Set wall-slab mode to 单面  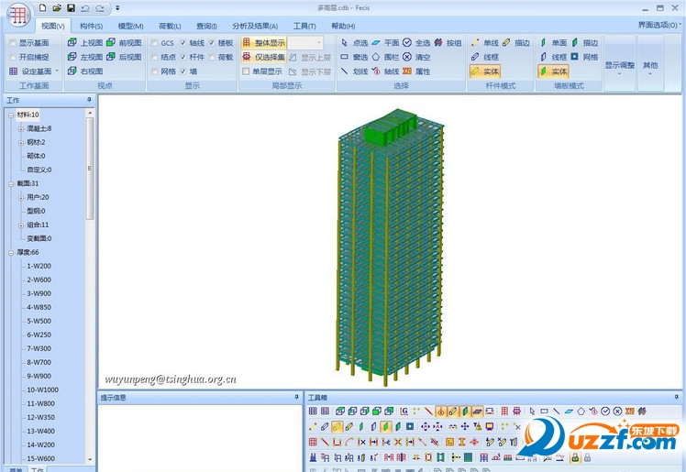[553, 42]
